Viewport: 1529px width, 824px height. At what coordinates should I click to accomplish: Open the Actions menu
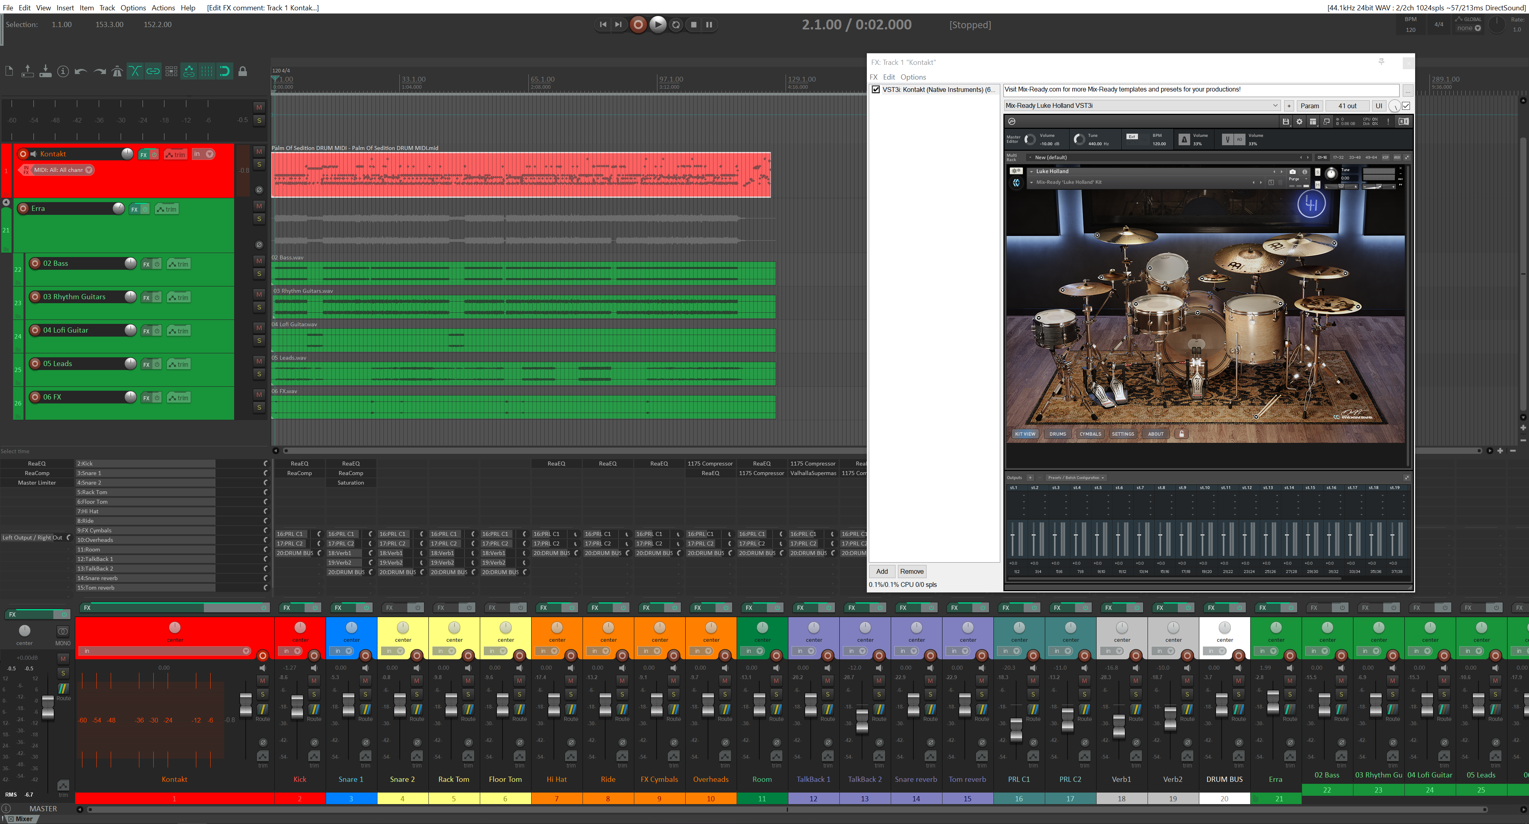162,8
